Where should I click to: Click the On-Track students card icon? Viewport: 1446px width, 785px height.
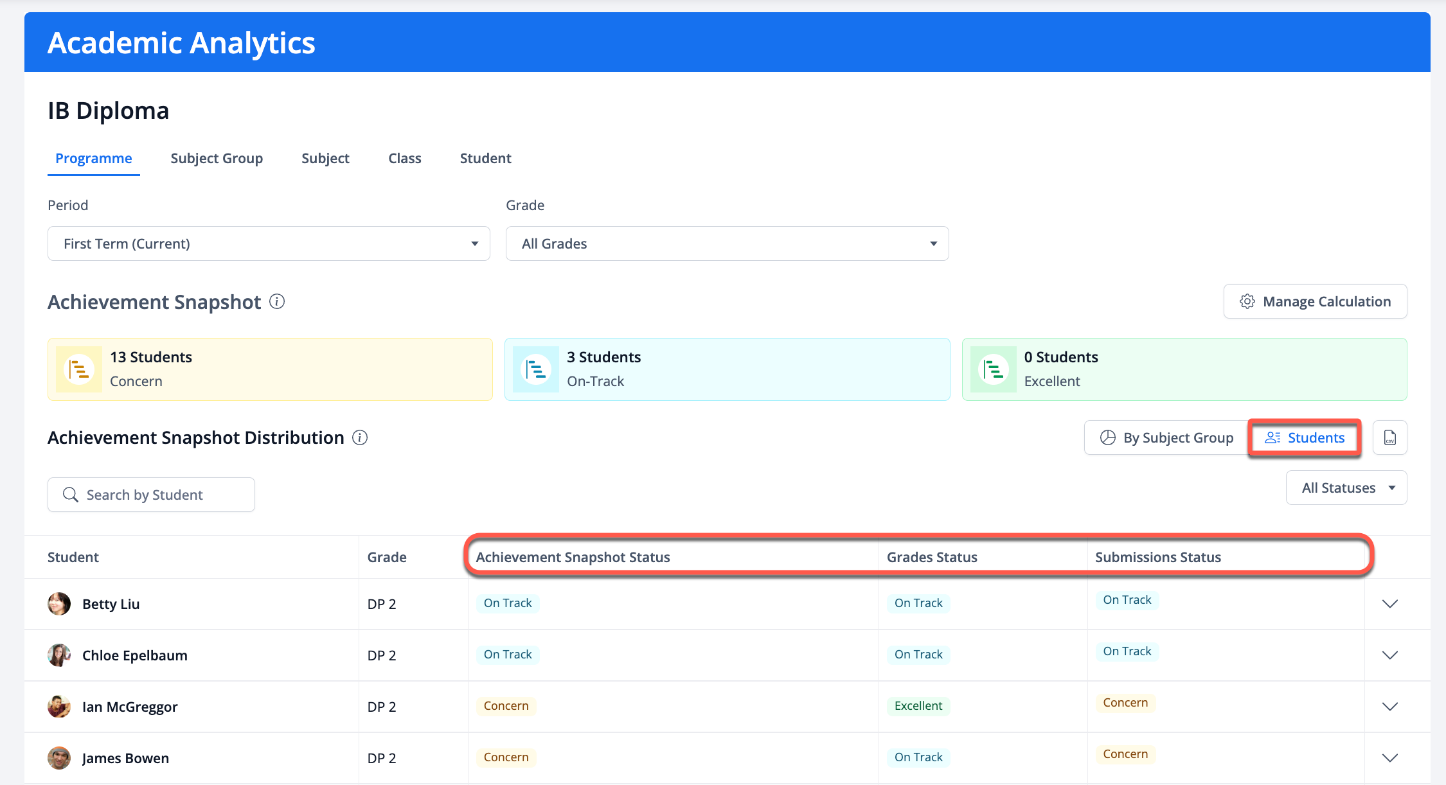536,369
